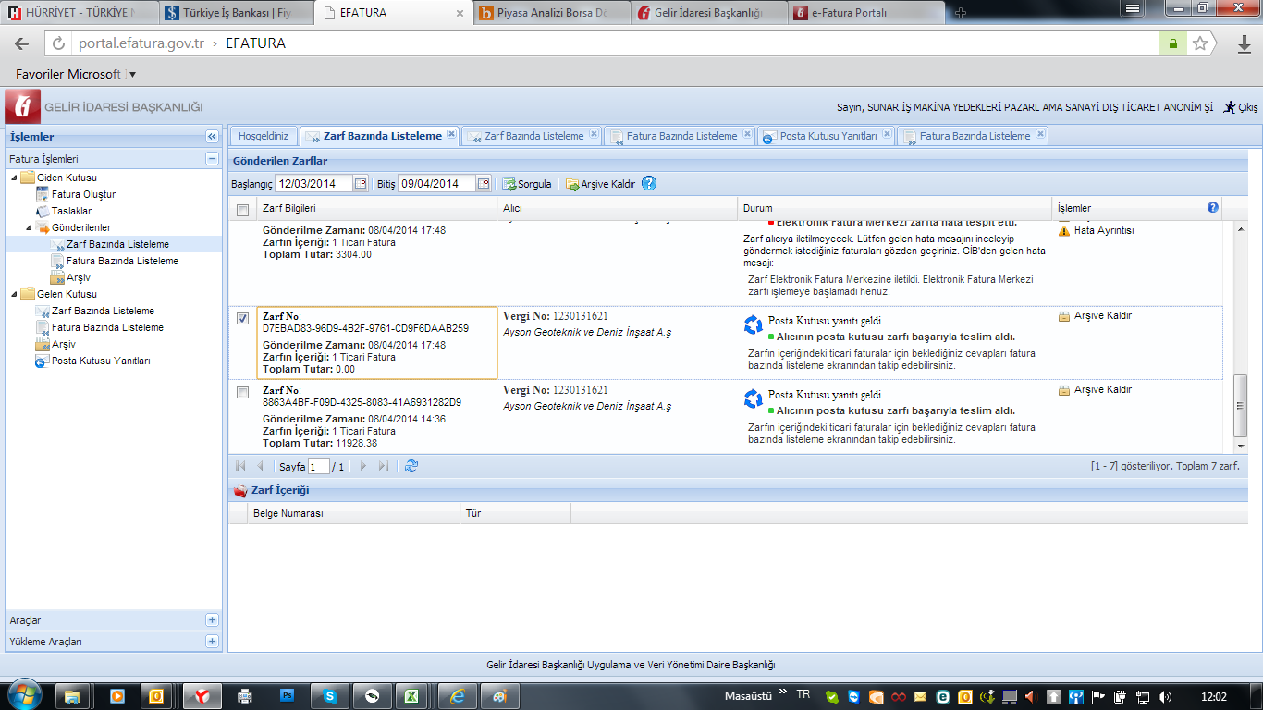The height and width of the screenshot is (710, 1263).
Task: Open the Başlangıç date calendar picker
Action: coord(361,183)
